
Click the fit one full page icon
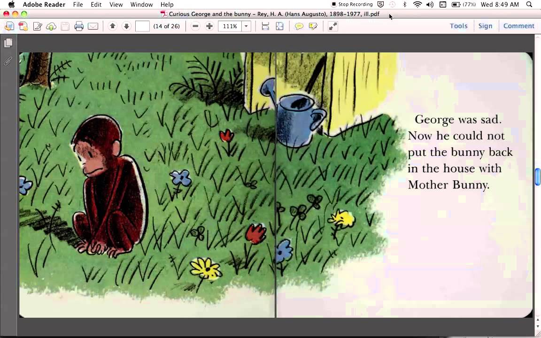[x=279, y=26]
